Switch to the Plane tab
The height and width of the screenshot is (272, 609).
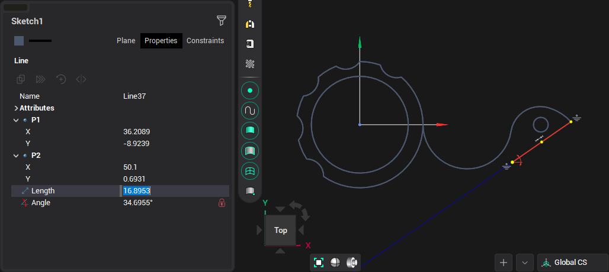[x=126, y=41]
